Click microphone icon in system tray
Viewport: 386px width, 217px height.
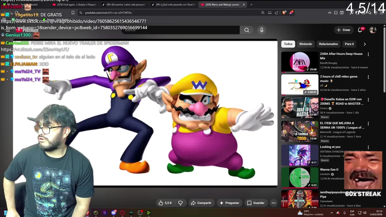pyautogui.click(x=344, y=213)
